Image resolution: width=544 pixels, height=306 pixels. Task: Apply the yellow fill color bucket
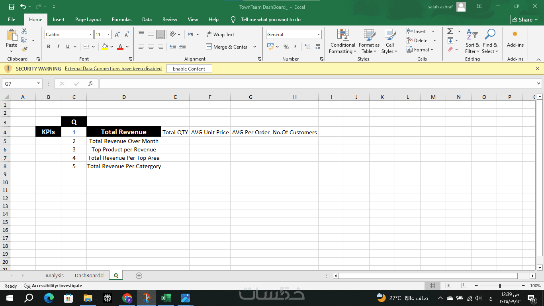(105, 47)
